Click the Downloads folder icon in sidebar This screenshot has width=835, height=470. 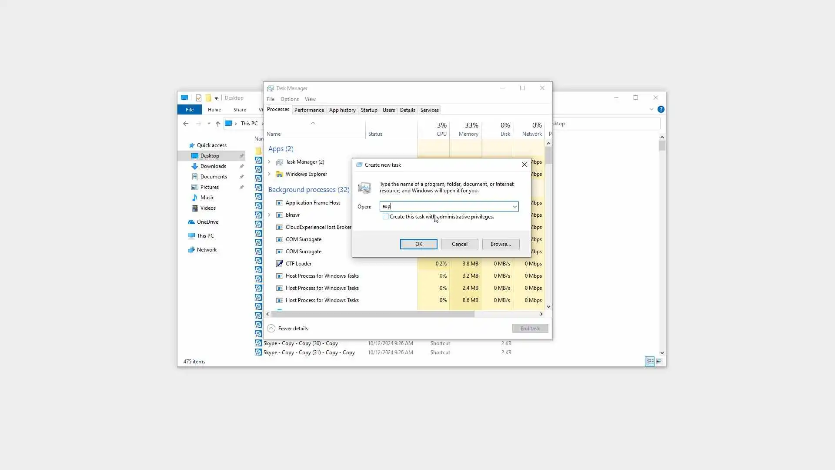pyautogui.click(x=194, y=166)
